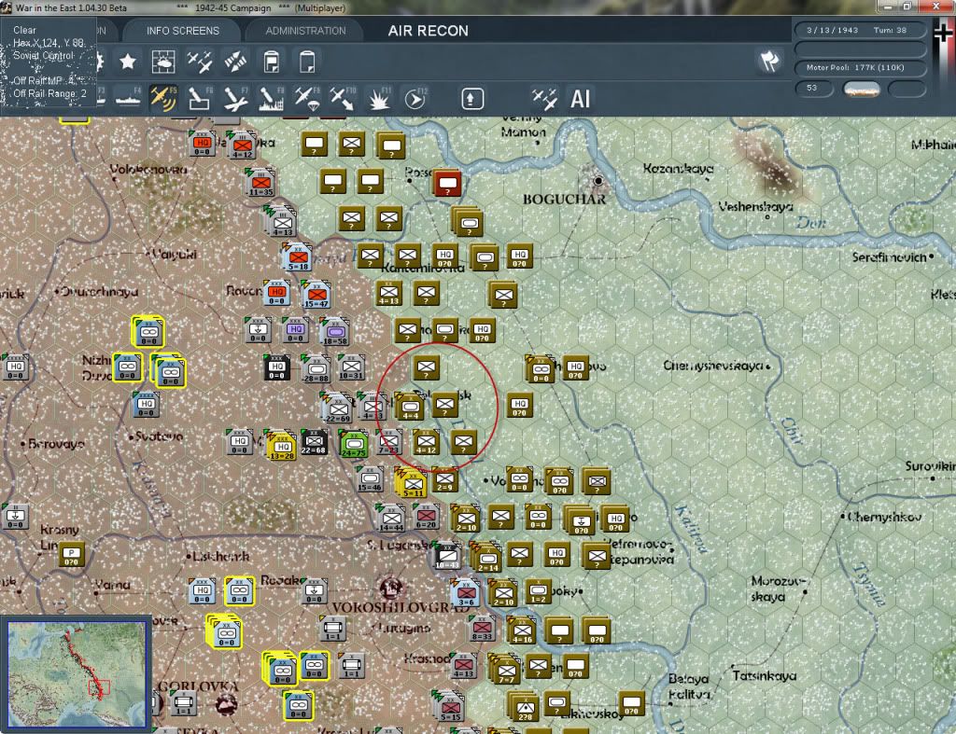The height and width of the screenshot is (734, 956).
Task: Click the star icon in the top toolbar
Action: click(x=127, y=62)
